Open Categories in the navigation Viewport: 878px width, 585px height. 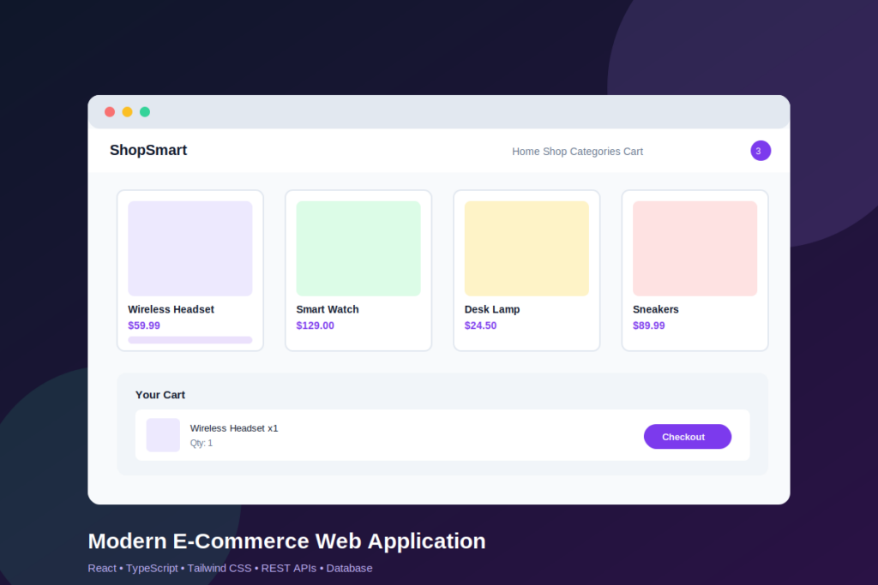coord(595,152)
